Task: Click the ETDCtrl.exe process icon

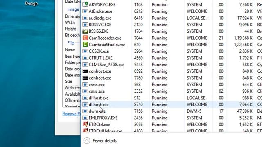Action: (85, 124)
